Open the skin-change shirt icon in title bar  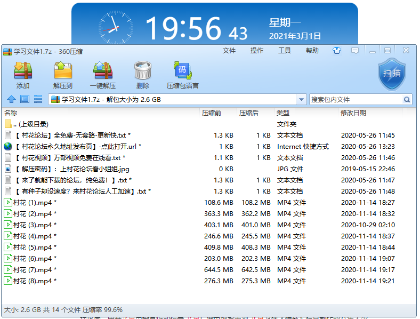337,51
